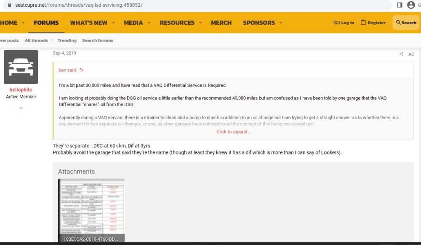Viewport: 421px width, 245px height.
Task: Open heliophile's profile username link
Action: click(21, 90)
